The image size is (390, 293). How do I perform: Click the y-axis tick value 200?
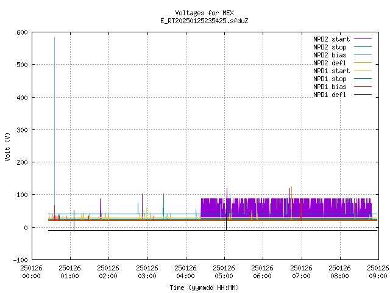click(23, 162)
